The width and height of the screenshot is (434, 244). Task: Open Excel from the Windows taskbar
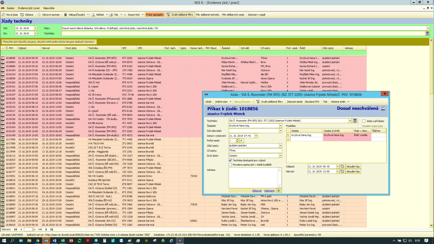[x=63, y=240]
